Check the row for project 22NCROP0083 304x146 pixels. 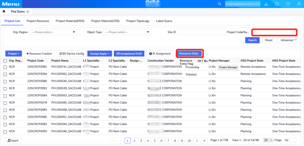(x=5, y=110)
